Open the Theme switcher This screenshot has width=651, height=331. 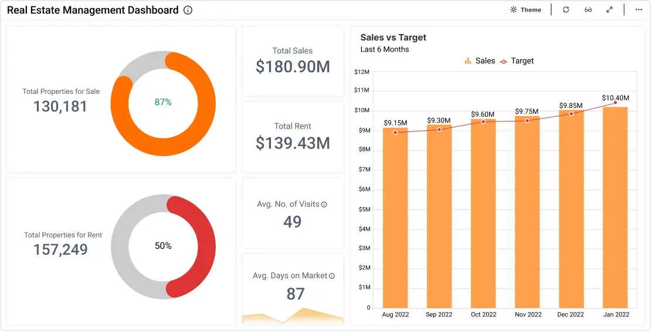click(x=525, y=9)
